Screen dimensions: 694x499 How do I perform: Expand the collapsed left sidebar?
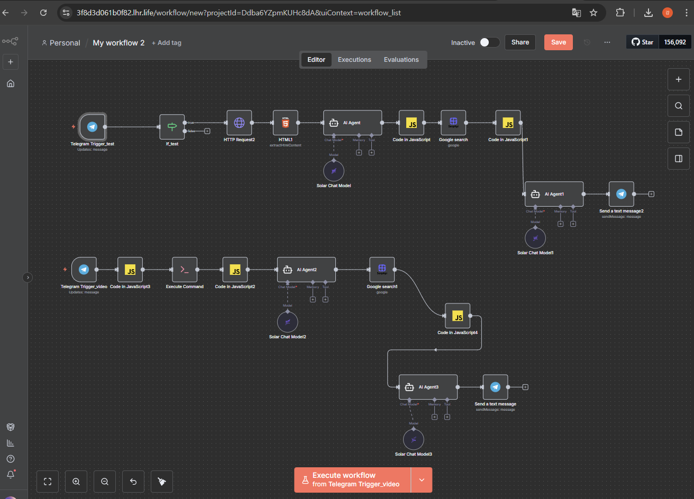28,277
